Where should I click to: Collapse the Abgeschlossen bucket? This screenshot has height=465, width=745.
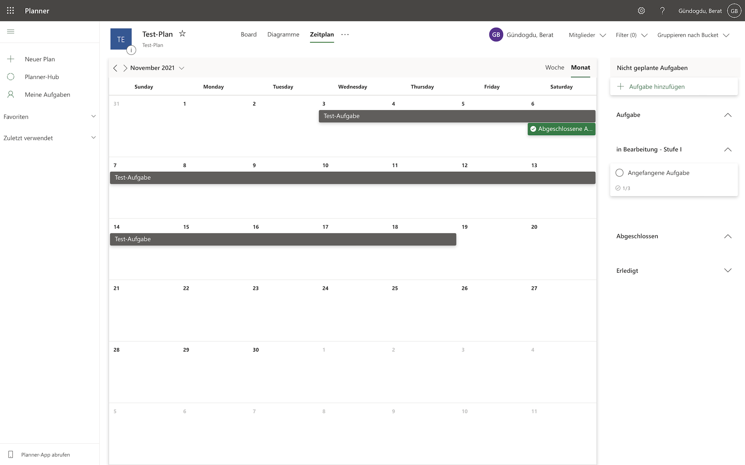tap(728, 236)
